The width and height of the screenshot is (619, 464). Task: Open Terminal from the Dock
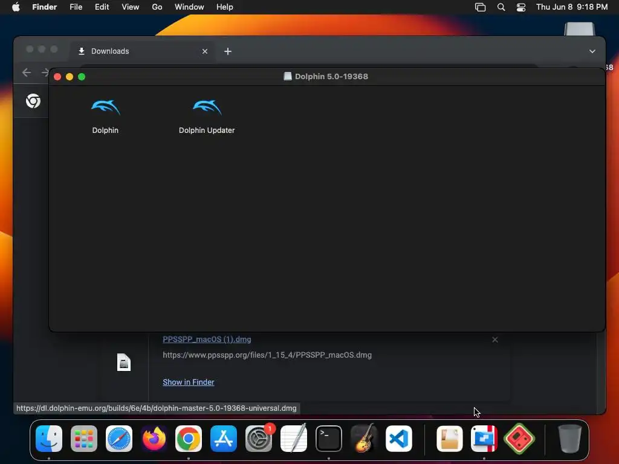[328, 439]
